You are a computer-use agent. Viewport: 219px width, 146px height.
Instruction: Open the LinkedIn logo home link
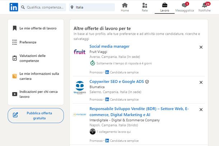click(x=14, y=7)
